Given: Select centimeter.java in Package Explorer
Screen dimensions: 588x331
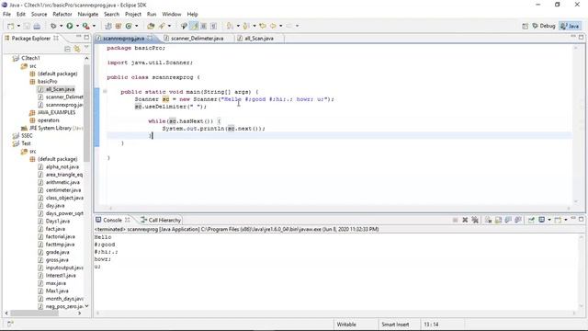Looking at the screenshot, I should coord(63,190).
